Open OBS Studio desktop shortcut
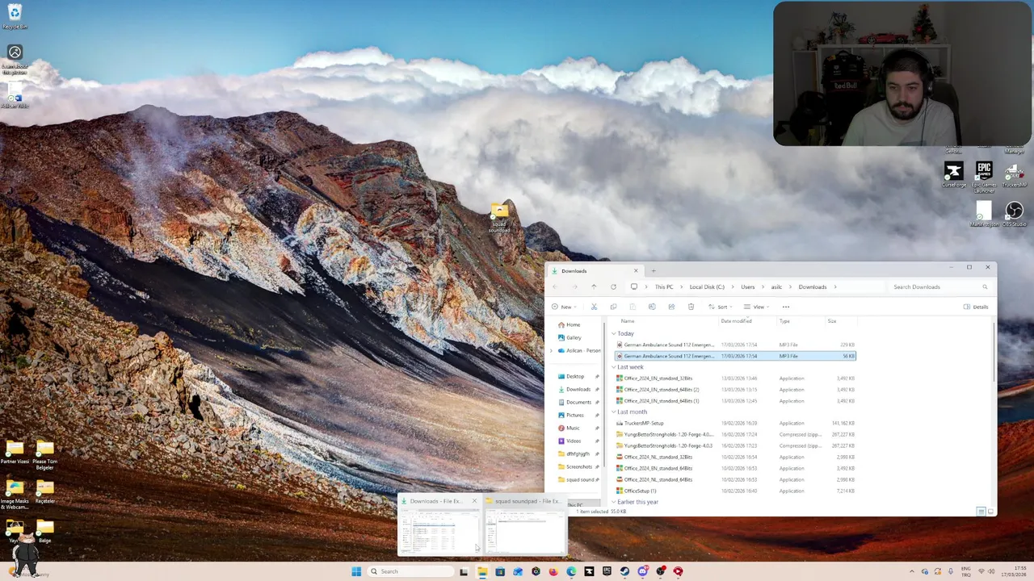1034x581 pixels. [x=1014, y=214]
